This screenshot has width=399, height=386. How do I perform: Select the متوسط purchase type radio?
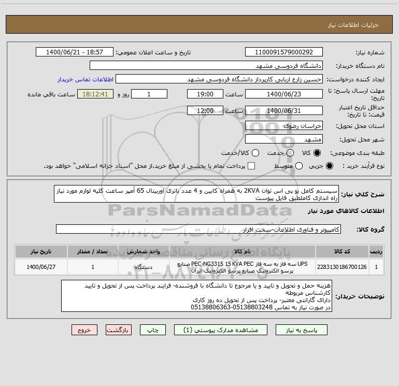pos(299,166)
